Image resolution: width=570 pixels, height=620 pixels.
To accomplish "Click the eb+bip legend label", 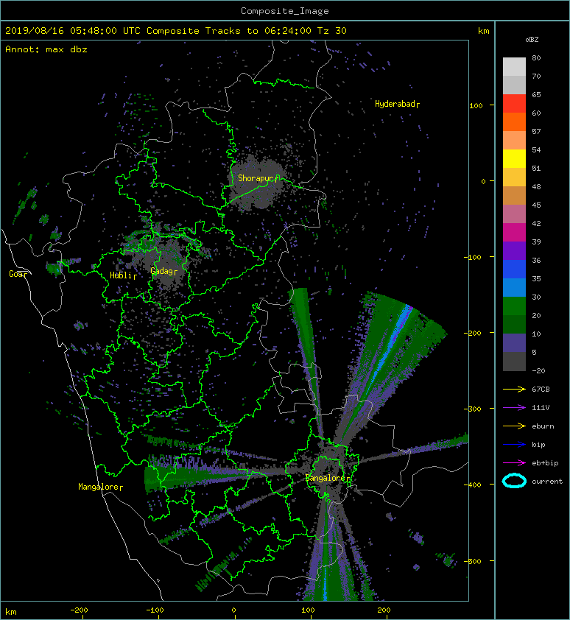I will [x=545, y=463].
